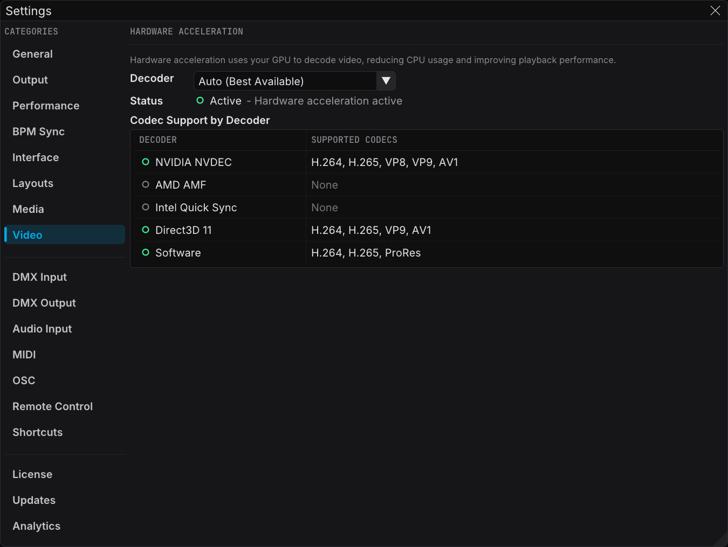This screenshot has width=728, height=547.
Task: Open Remote Control settings
Action: tap(64, 406)
